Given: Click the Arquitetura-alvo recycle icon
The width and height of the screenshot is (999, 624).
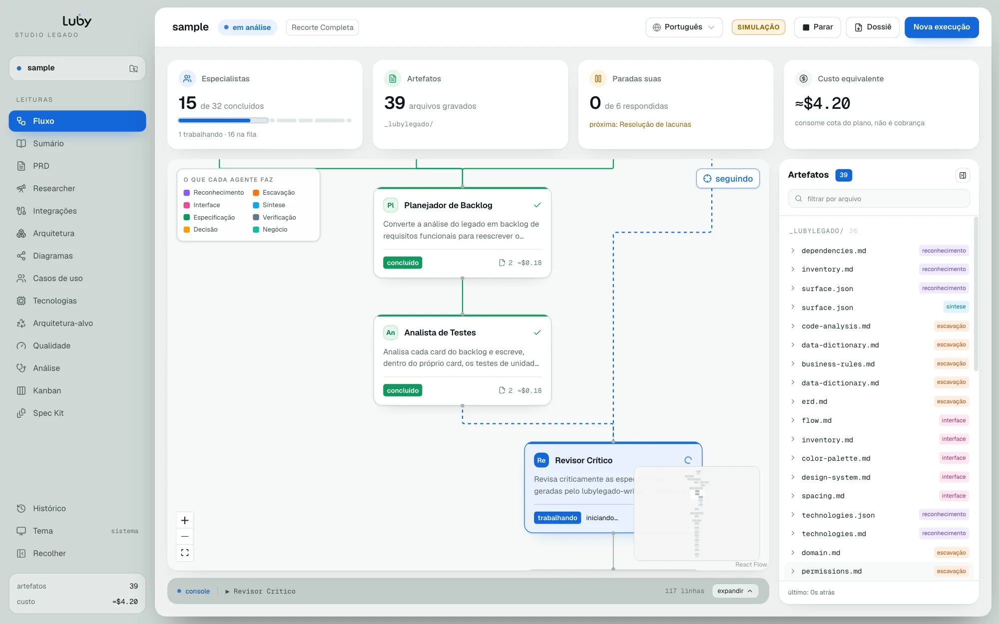Looking at the screenshot, I should 21,323.
